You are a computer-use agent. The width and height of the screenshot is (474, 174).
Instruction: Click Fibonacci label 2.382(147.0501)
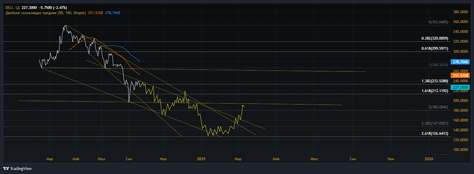point(435,123)
